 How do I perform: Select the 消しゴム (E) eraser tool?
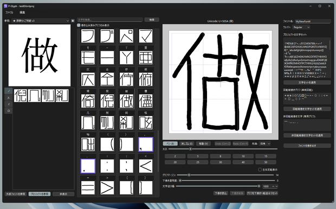[x=187, y=144]
